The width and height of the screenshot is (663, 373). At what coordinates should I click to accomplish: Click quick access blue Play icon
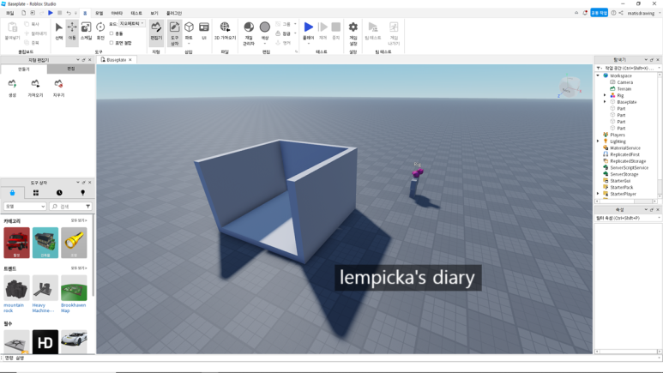coord(51,13)
